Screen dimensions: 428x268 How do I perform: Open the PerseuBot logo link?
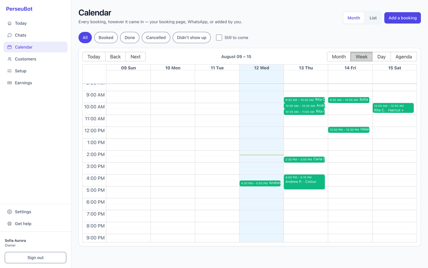tap(19, 9)
